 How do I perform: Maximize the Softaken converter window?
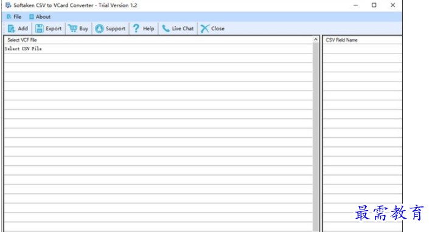tap(374, 5)
